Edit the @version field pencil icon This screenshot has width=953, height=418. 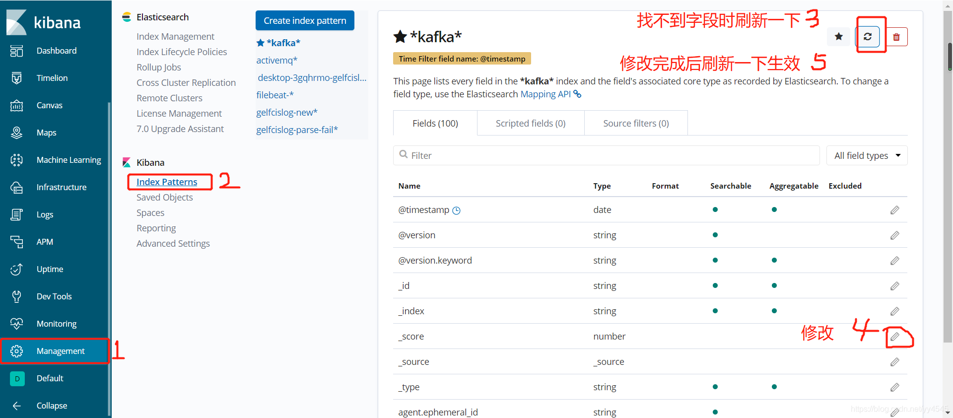[x=894, y=235]
